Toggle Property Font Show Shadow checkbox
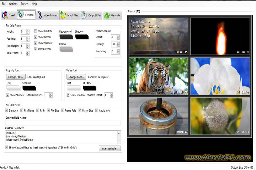Screen dimensions: 256x170 (x=7, y=95)
